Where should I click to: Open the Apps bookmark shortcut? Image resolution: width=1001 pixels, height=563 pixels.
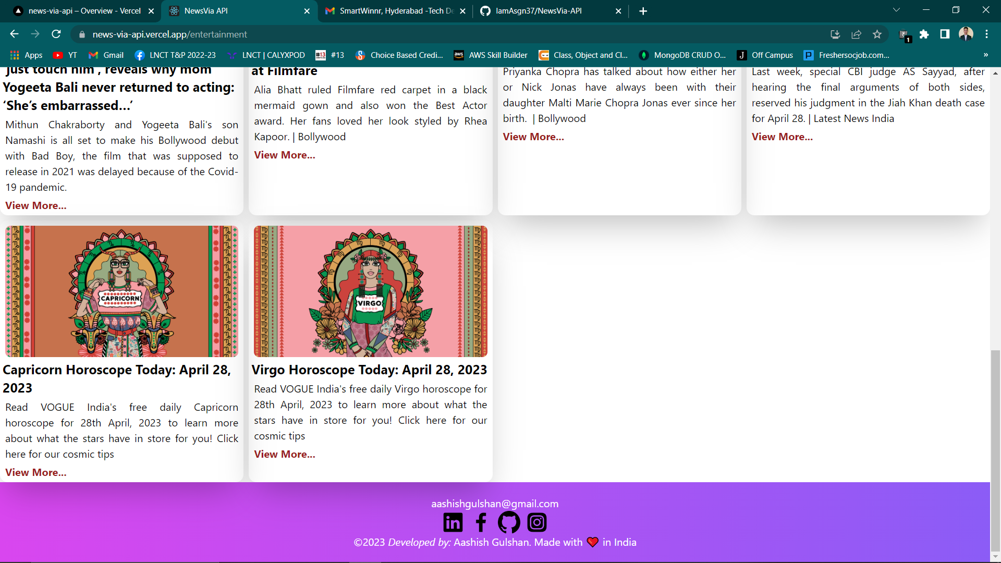[x=26, y=55]
